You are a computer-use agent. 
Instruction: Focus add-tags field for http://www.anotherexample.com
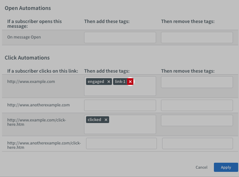pos(120,105)
